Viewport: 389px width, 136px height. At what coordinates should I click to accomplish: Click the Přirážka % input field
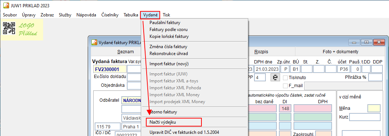[x=375, y=77]
